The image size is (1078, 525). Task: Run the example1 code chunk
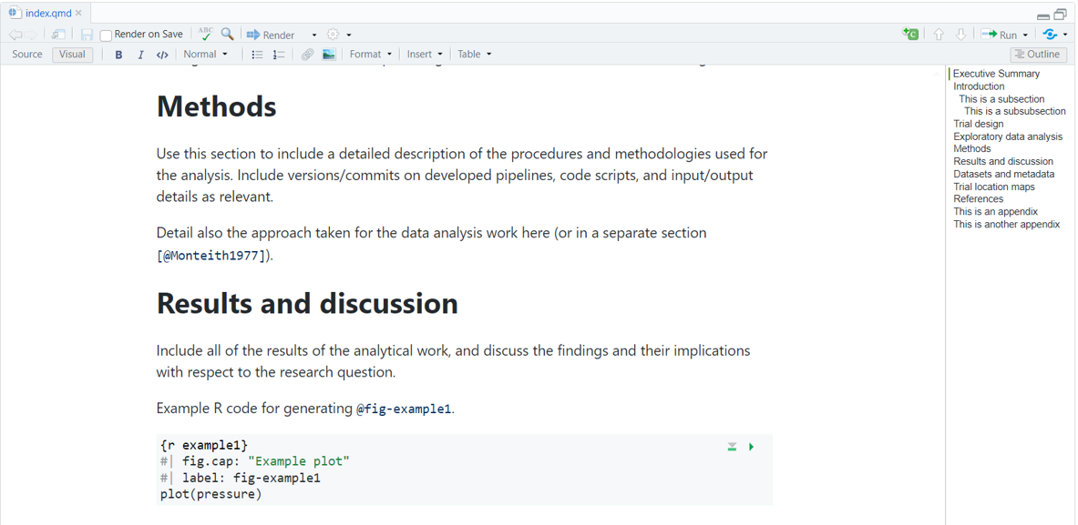(x=751, y=447)
